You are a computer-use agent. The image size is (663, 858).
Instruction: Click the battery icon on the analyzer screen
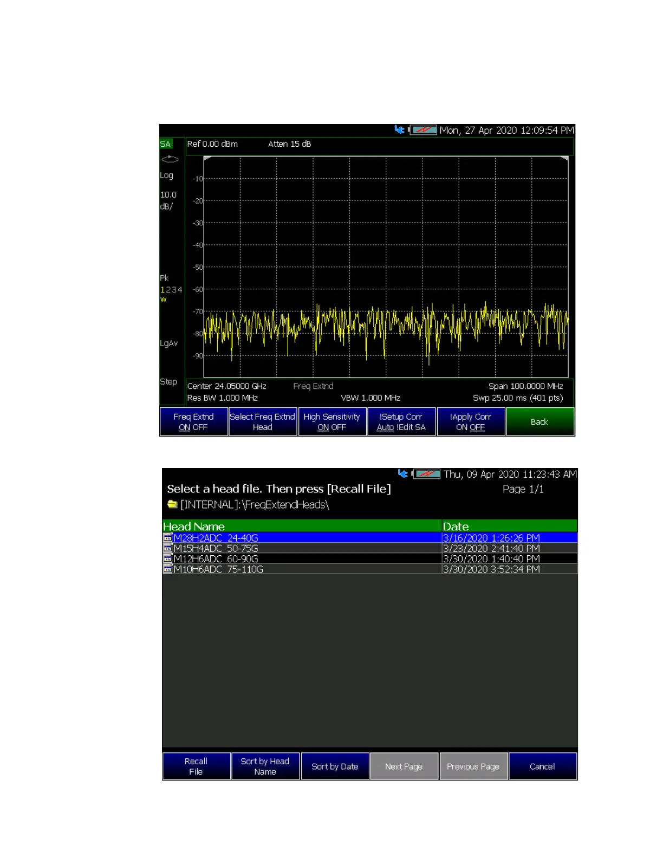pos(423,130)
